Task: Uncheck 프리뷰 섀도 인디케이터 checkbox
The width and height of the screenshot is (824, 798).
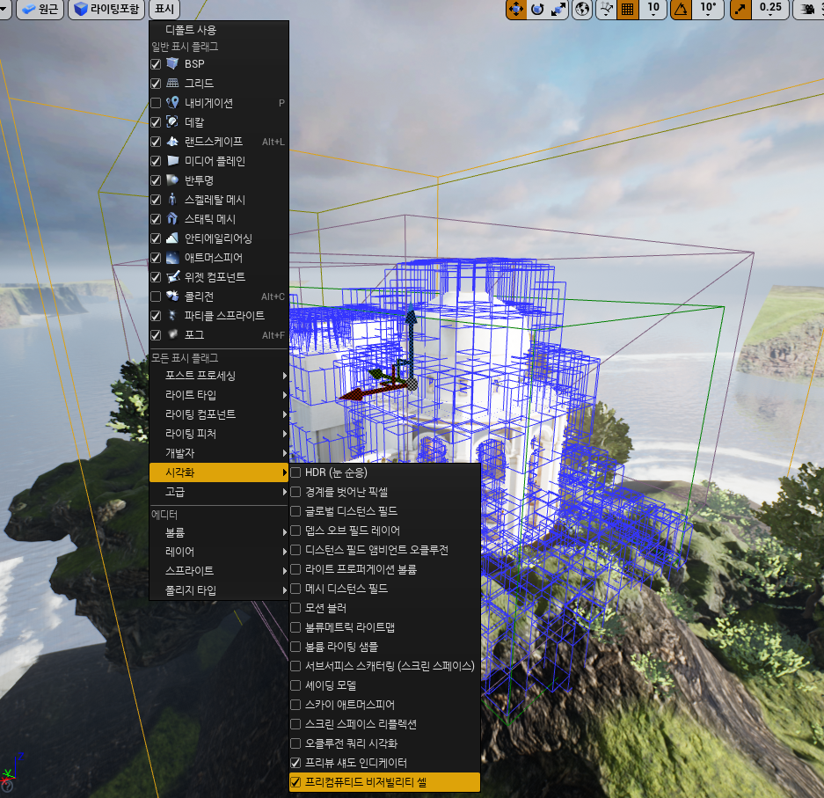Action: 295,763
